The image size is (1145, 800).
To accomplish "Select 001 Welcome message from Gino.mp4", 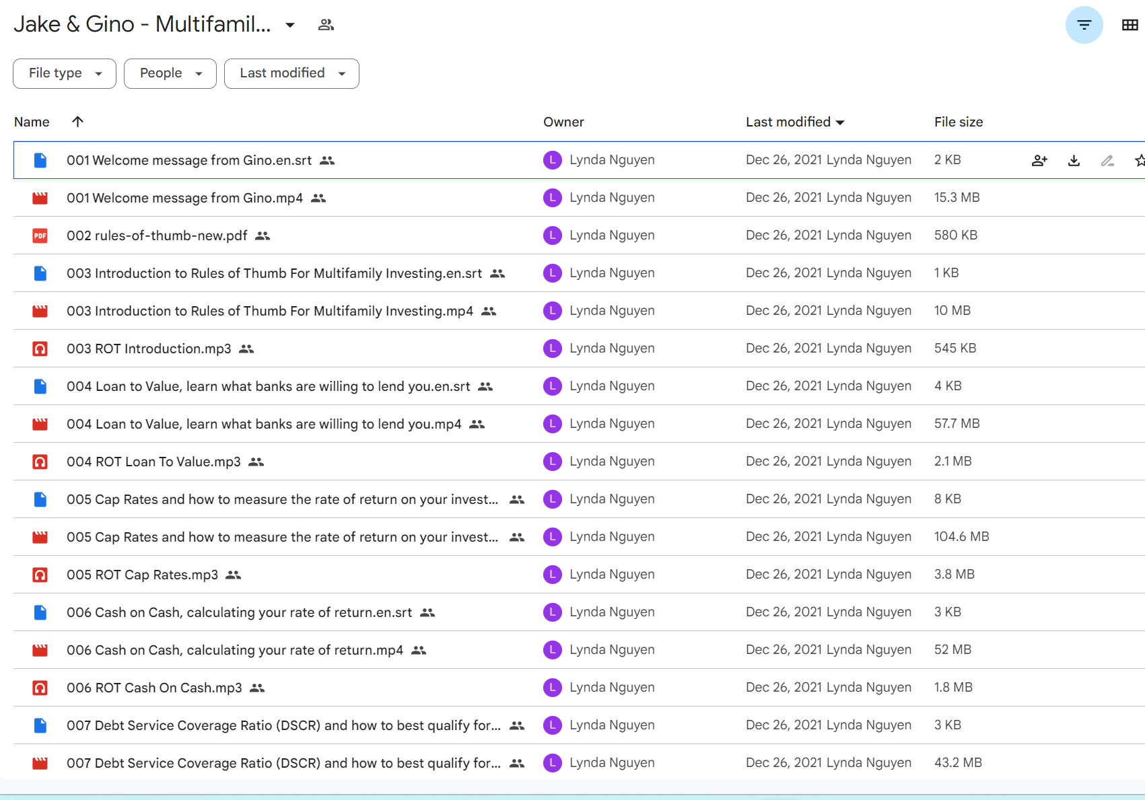I will (184, 198).
